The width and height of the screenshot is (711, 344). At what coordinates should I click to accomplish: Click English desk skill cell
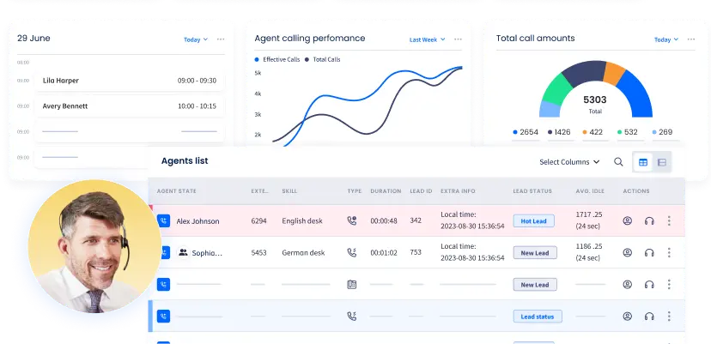(302, 220)
